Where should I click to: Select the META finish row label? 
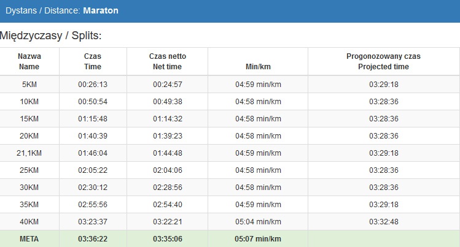coord(29,239)
